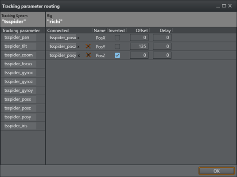The image size is (237, 177).
Task: Click the connected tsspider_posx tag
Action: tap(63, 38)
